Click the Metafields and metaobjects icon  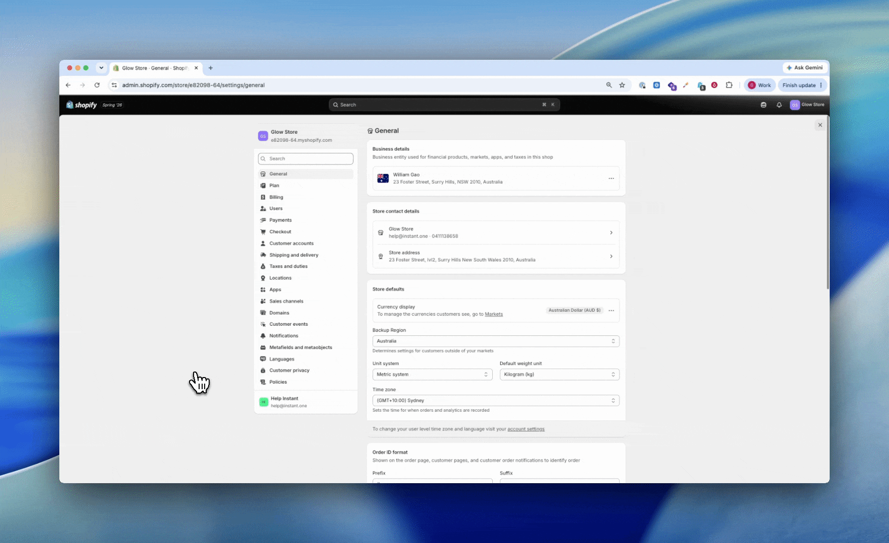coord(263,347)
